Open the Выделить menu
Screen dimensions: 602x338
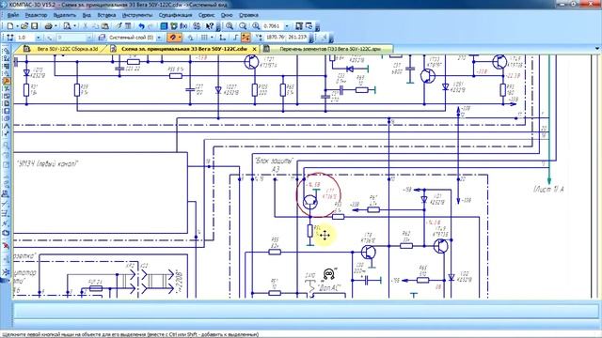(x=65, y=15)
